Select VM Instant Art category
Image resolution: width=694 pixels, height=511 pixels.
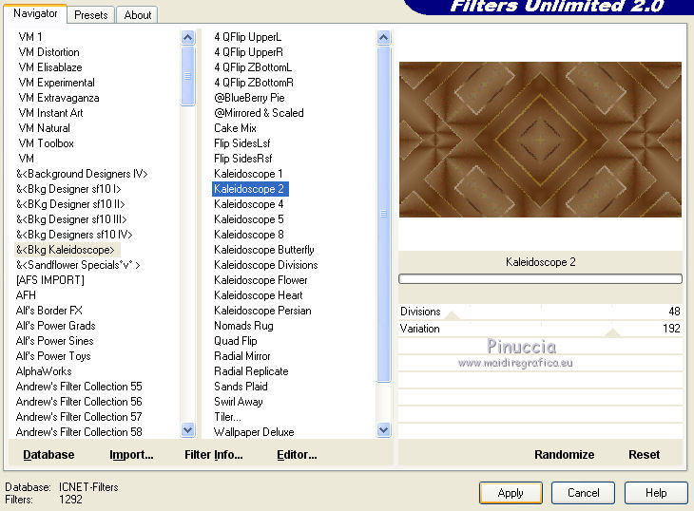tap(51, 113)
